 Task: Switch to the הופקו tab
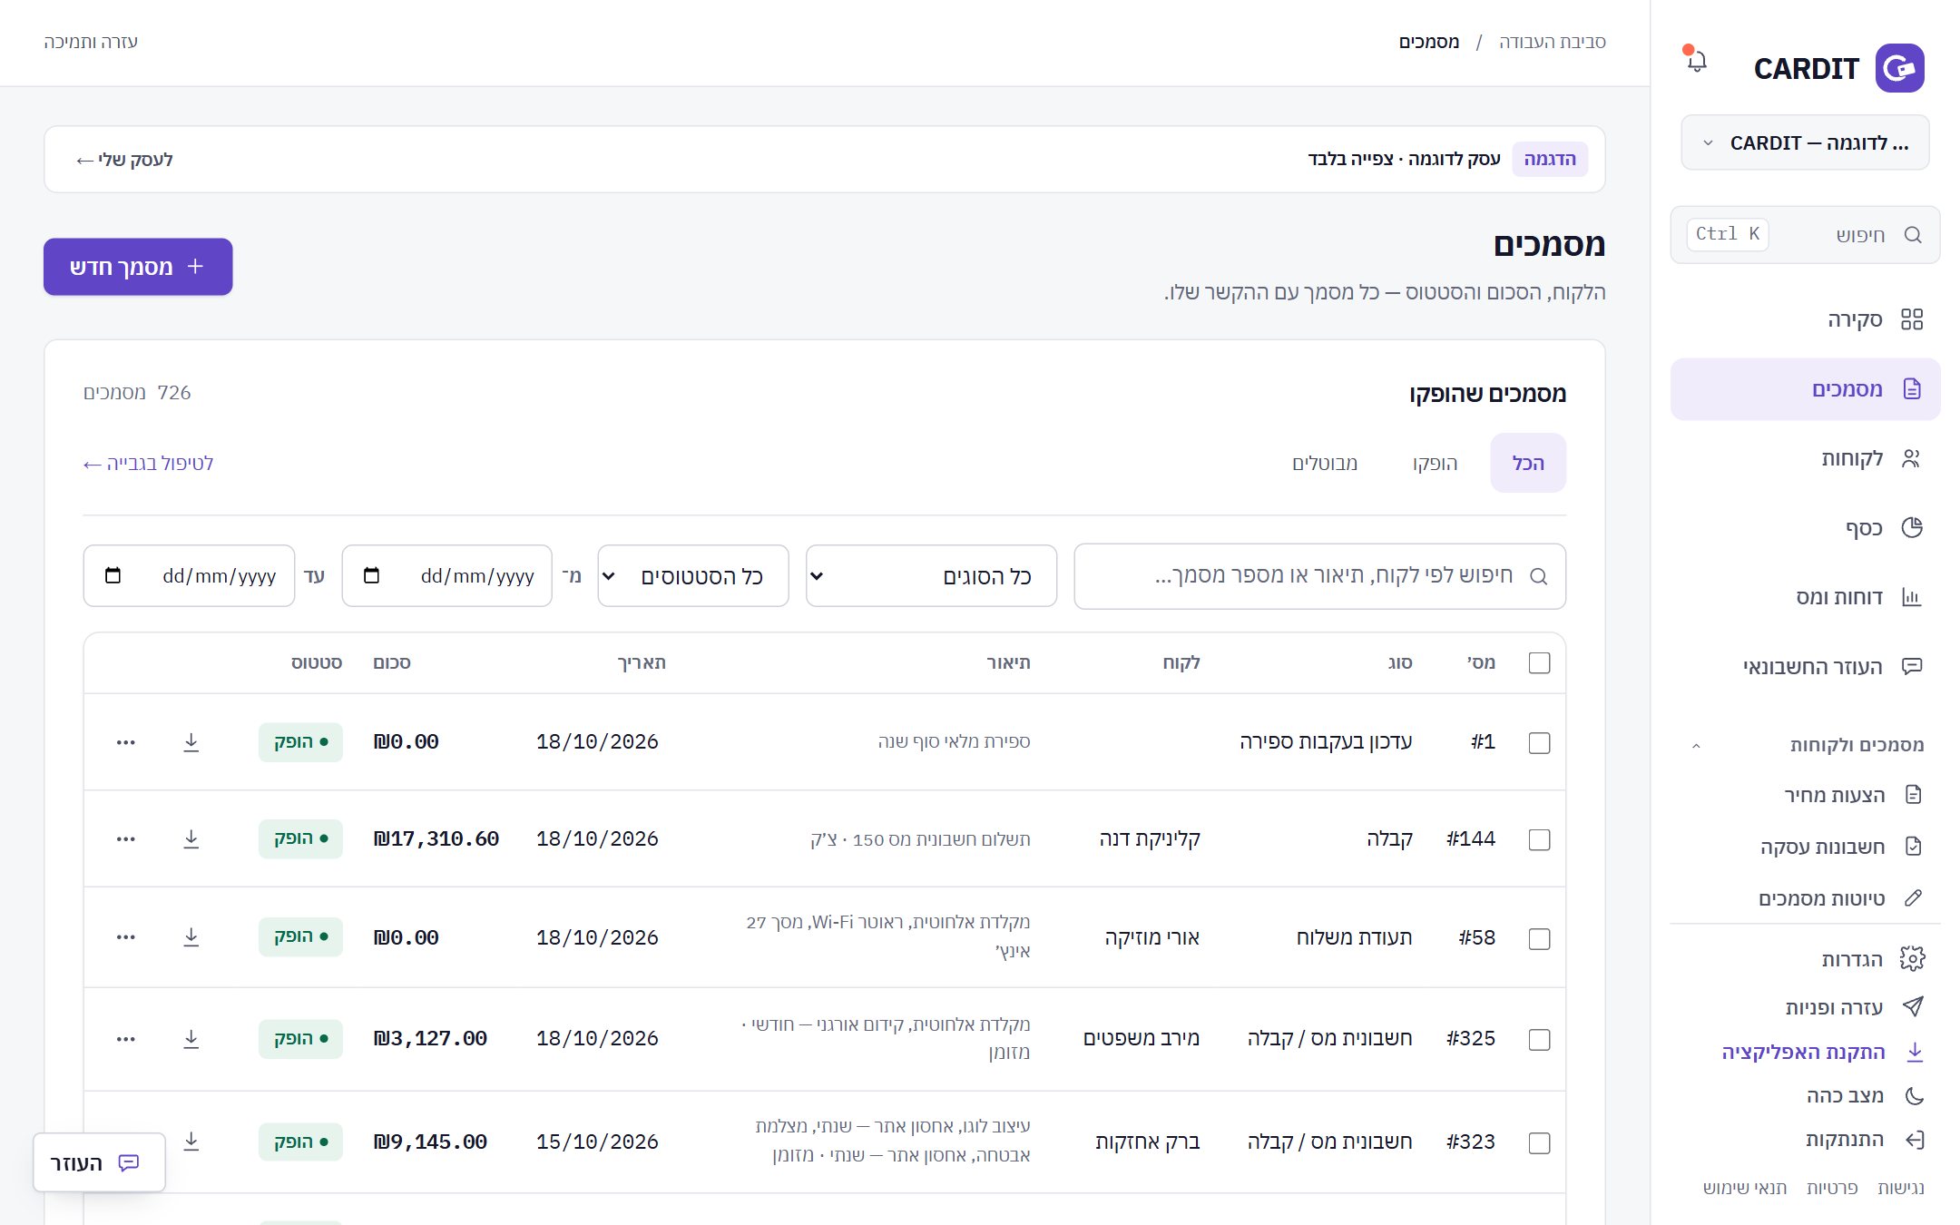(1436, 463)
